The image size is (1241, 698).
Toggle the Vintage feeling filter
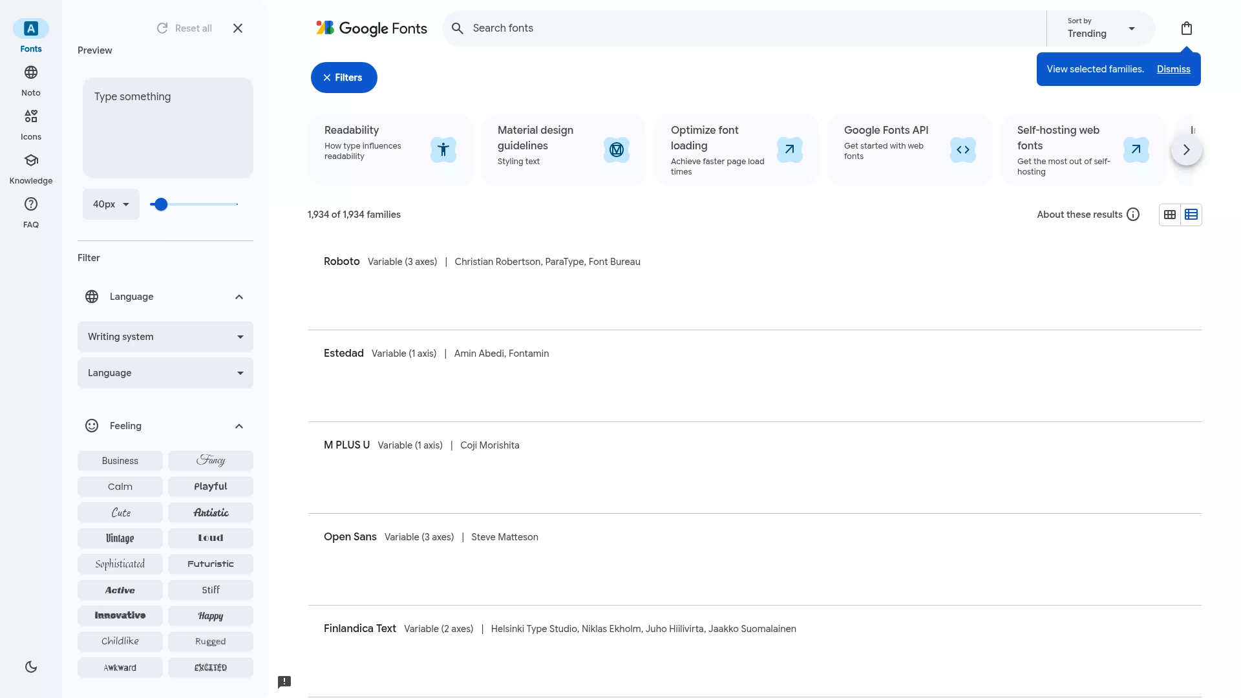(120, 538)
